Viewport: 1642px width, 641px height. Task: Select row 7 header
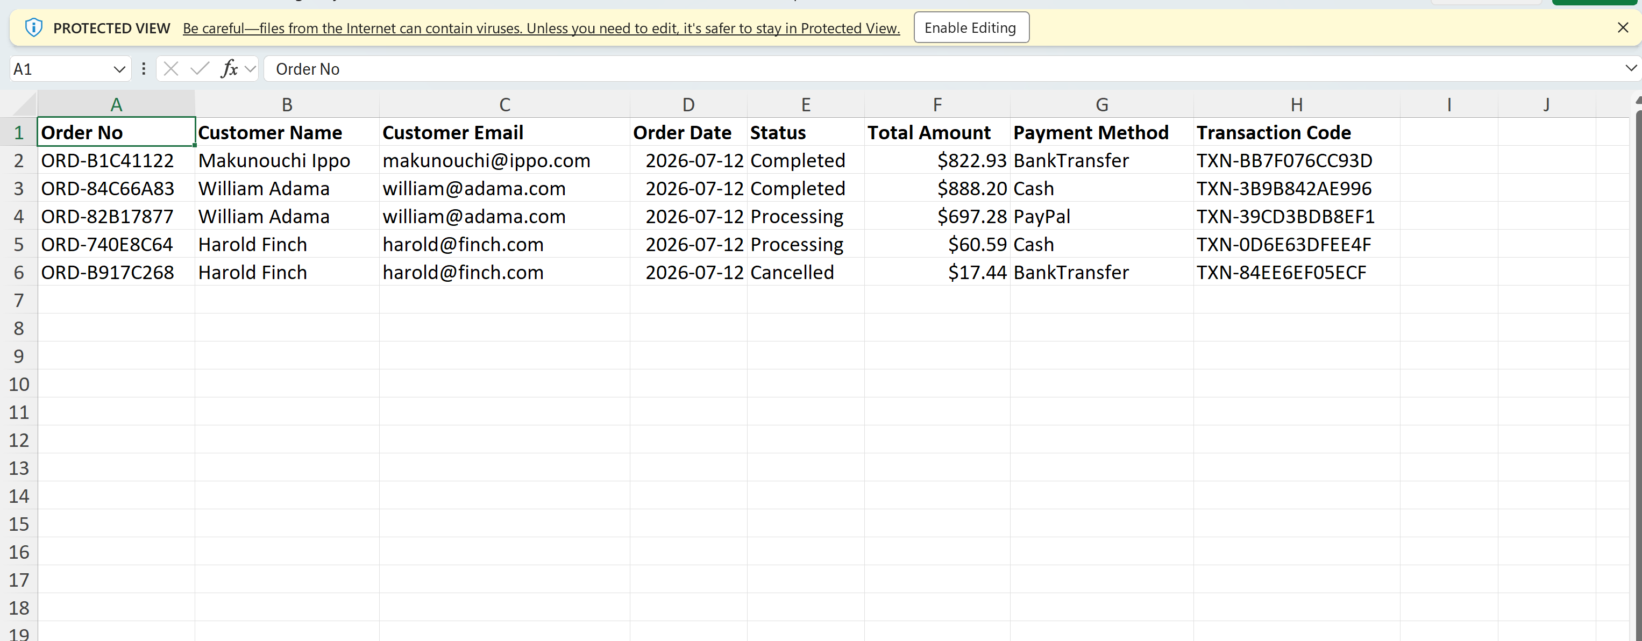point(18,300)
